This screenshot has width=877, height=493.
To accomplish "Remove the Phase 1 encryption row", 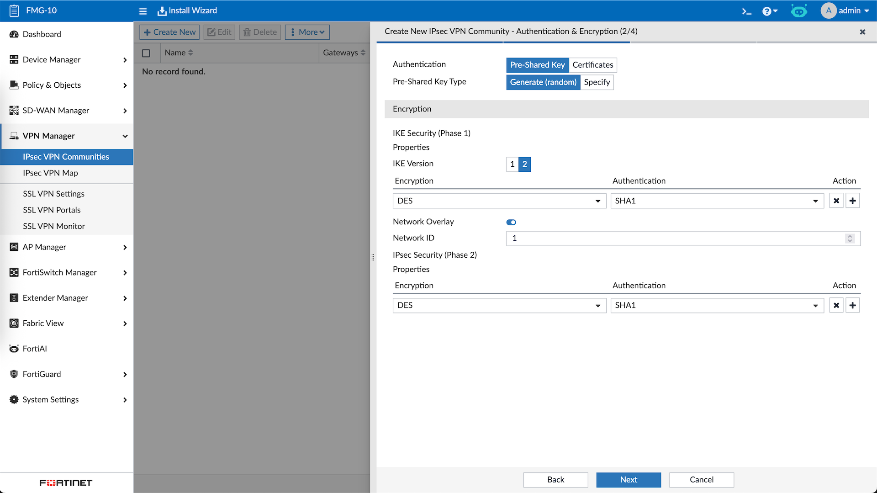I will coord(836,201).
